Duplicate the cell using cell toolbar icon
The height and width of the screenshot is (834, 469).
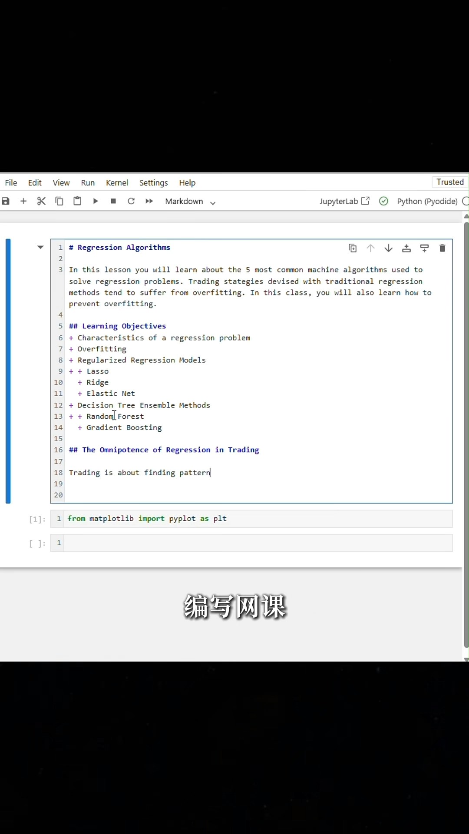353,248
